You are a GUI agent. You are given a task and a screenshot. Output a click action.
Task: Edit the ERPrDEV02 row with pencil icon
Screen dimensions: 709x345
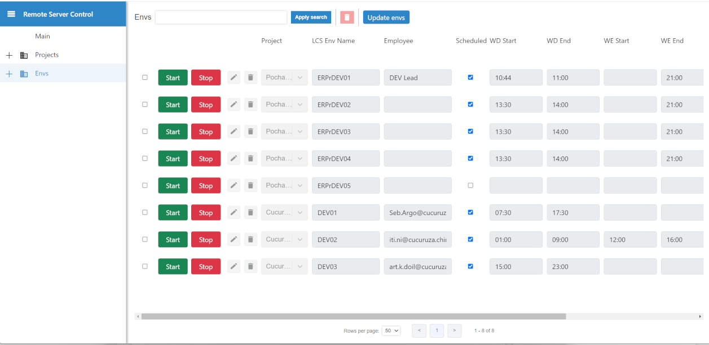(x=234, y=105)
